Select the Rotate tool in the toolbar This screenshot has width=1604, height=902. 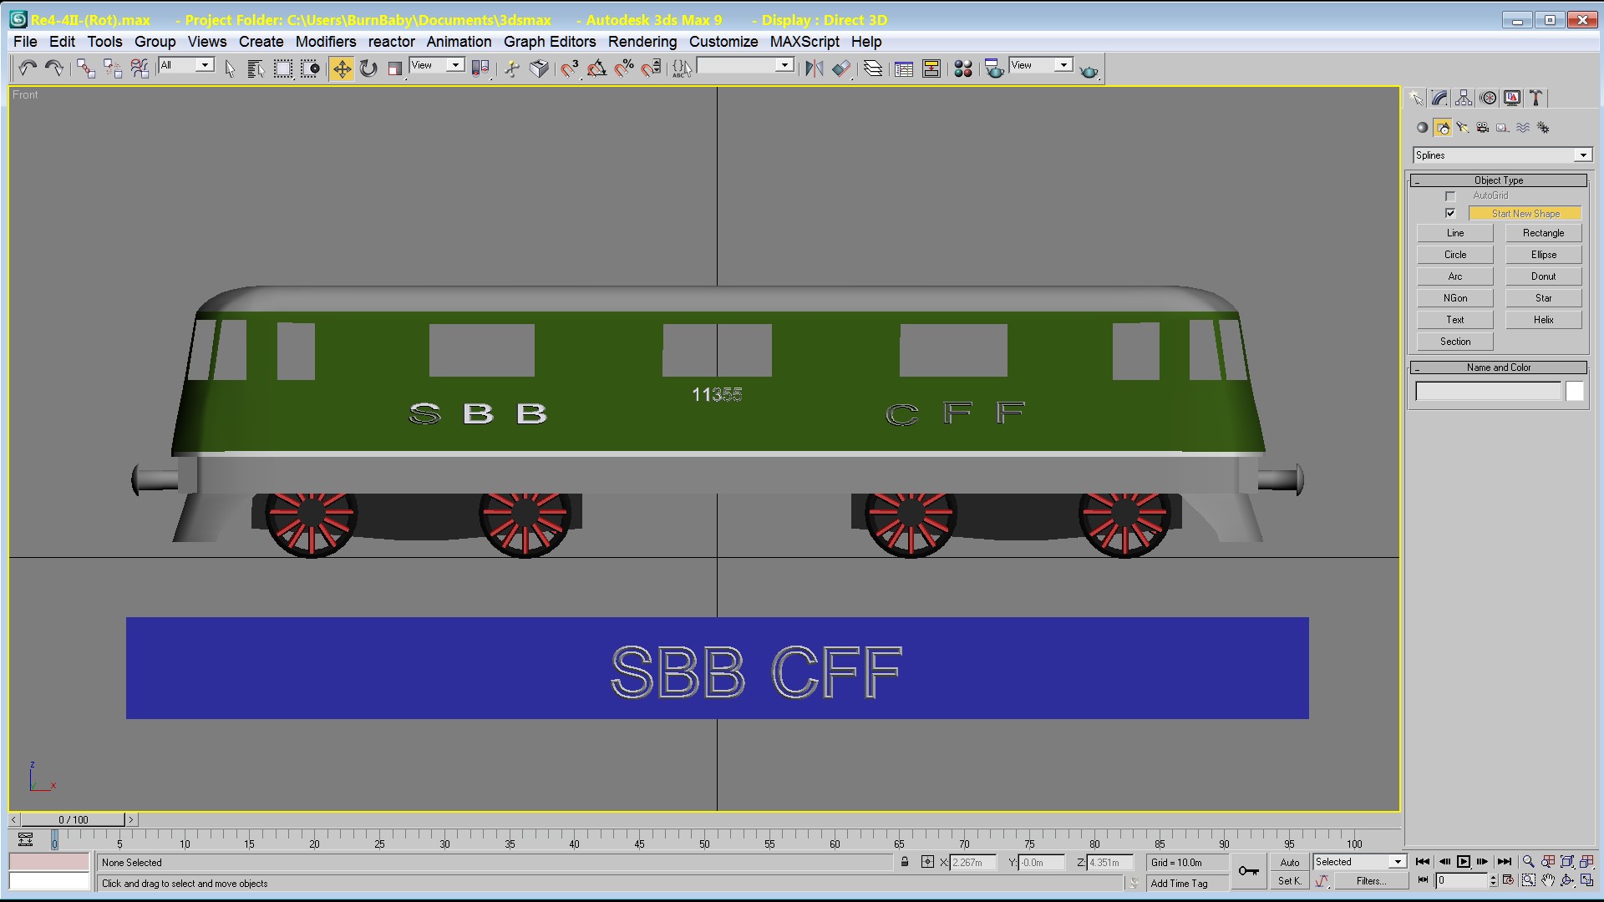[368, 68]
